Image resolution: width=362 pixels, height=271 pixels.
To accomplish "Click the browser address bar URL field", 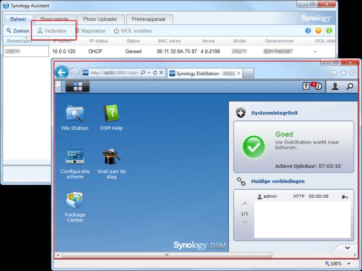I will (114, 73).
